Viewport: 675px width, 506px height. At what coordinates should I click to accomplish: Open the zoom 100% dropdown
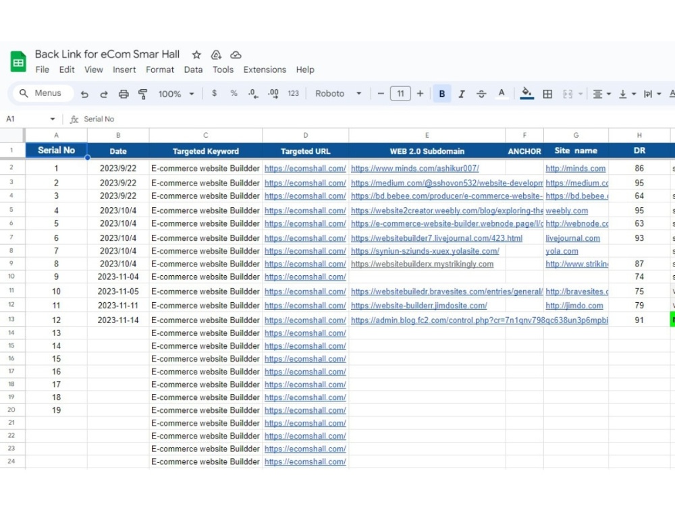coord(176,94)
